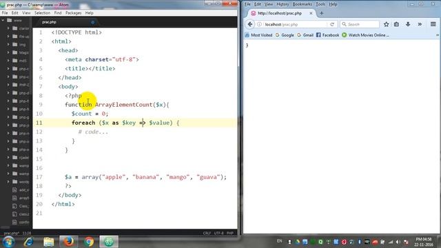Click the Atom editor vertical scrollbar
This screenshot has width=441, height=248.
click(x=238, y=48)
